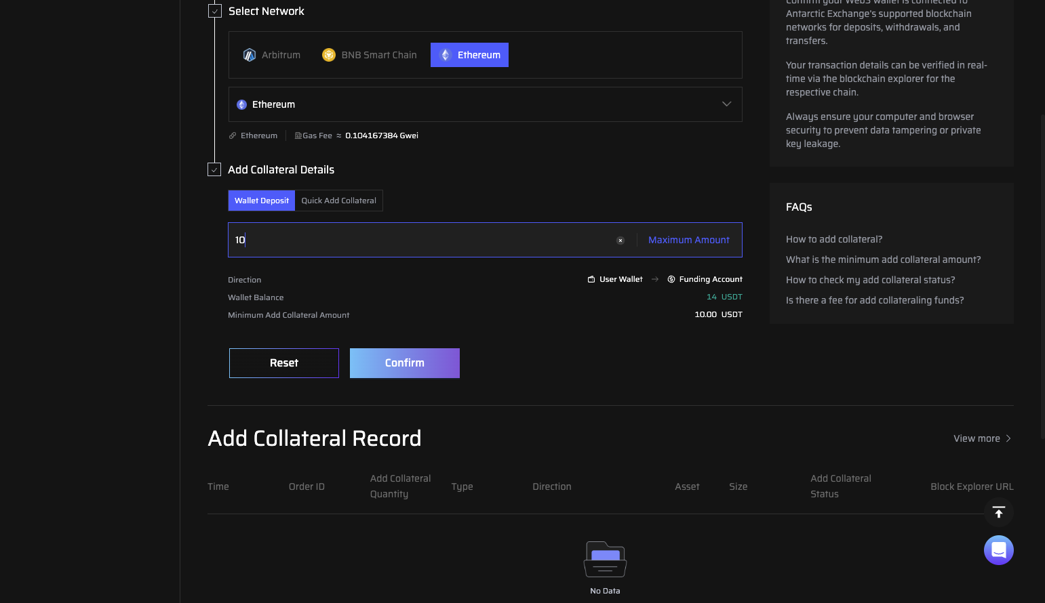Click the Time column header
The width and height of the screenshot is (1045, 603).
click(218, 486)
